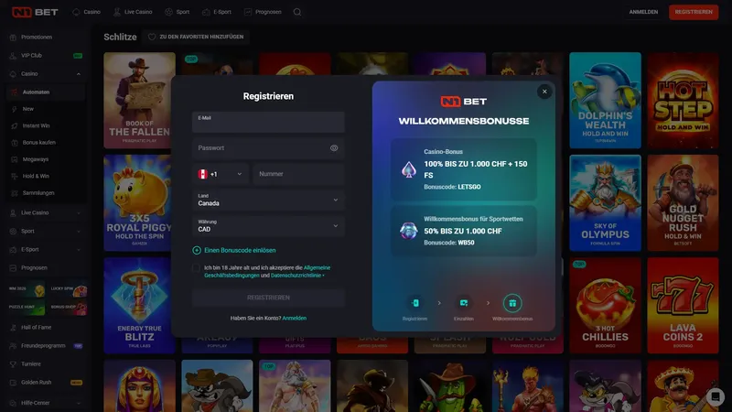Open Sky of Olympus game thumbnail
The image size is (732, 412).
pos(605,203)
